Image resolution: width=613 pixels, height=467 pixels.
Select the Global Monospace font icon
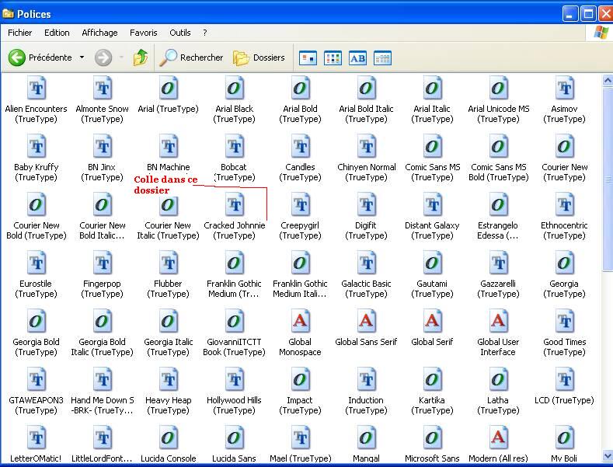301,321
